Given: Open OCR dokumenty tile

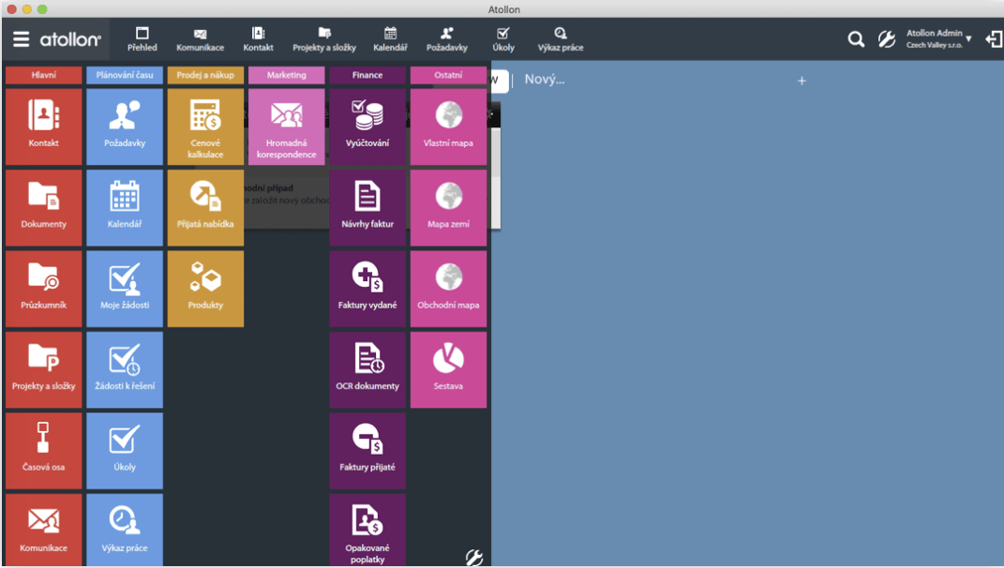Looking at the screenshot, I should [367, 369].
